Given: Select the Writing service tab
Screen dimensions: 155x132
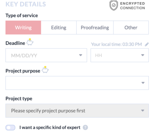Looking at the screenshot, I should tap(23, 27).
